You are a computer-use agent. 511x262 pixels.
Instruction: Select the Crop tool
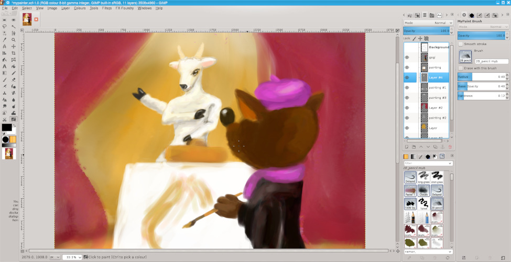click(x=13, y=53)
